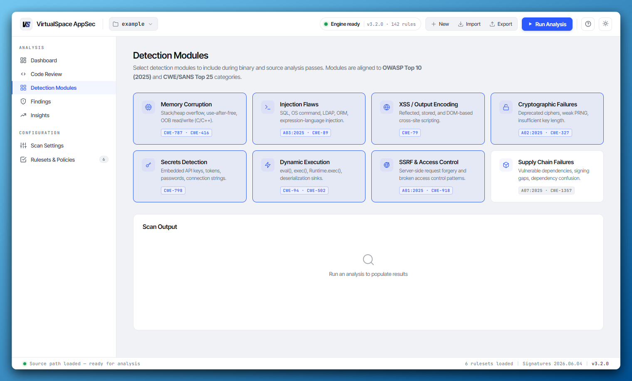The width and height of the screenshot is (632, 381).
Task: Click the Rulesets count badge 6
Action: point(104,160)
